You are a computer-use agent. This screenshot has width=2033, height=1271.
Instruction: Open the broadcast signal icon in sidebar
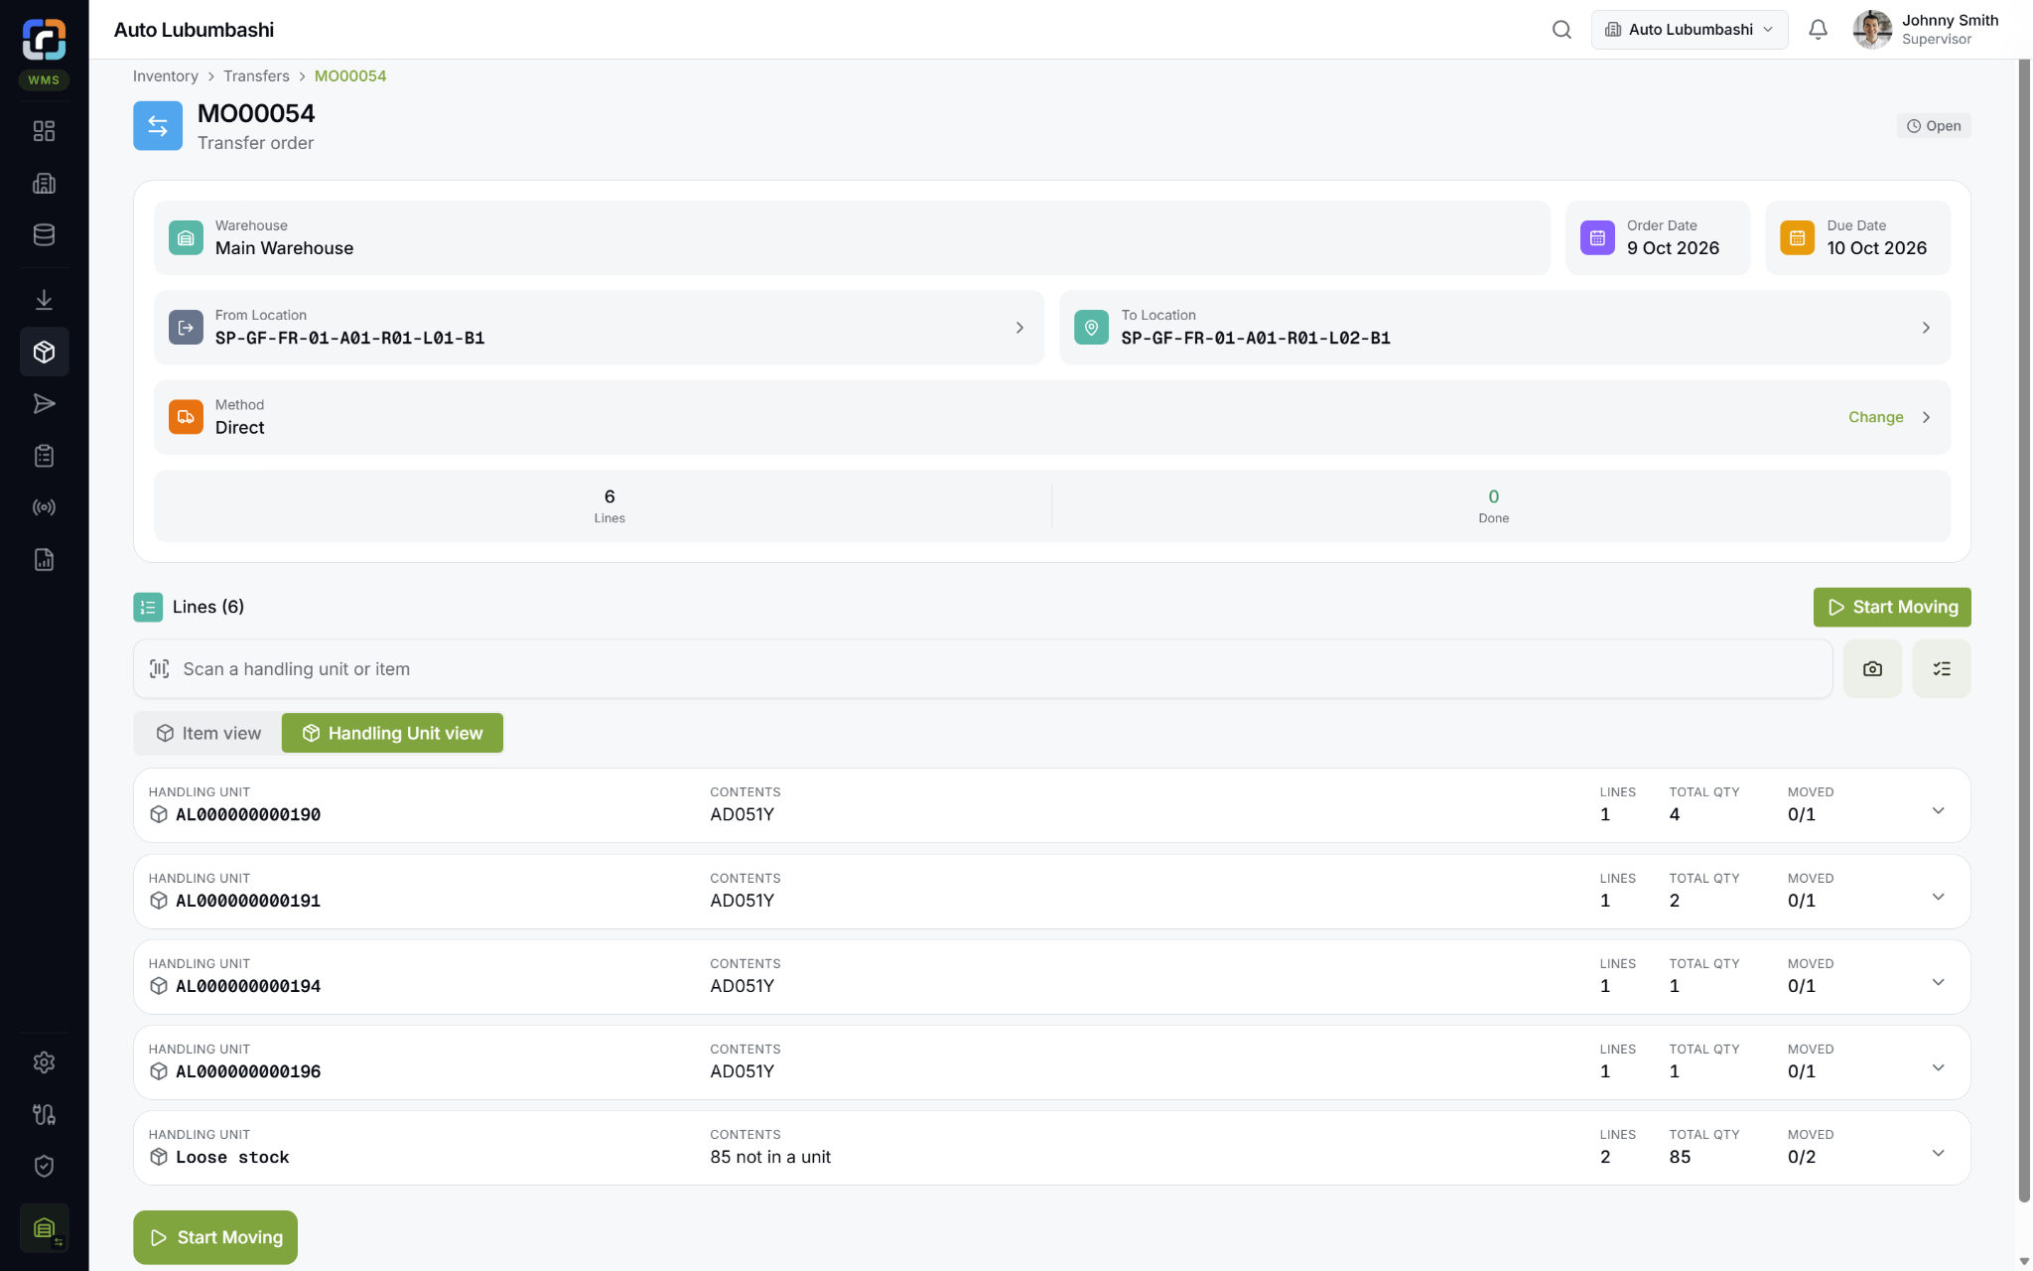coord(44,507)
